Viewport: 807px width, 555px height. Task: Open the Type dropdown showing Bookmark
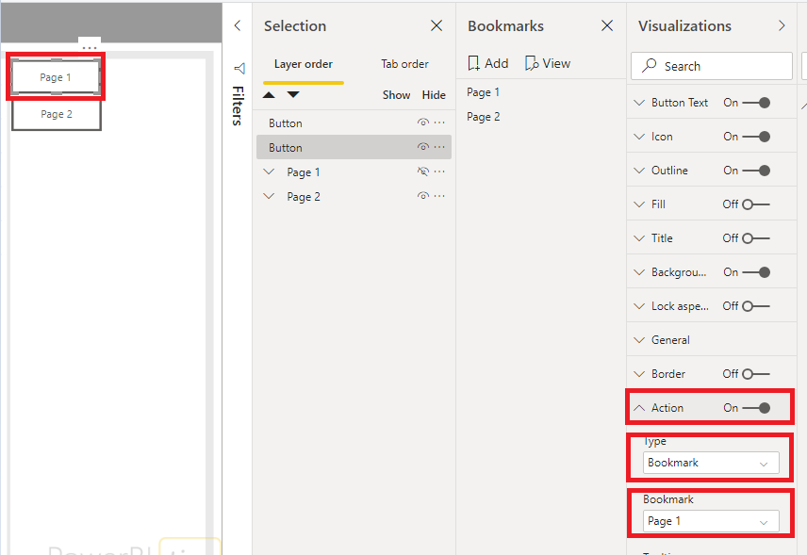point(712,463)
